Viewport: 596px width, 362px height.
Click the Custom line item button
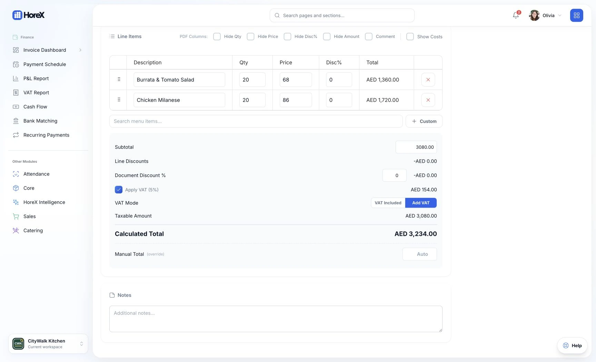pos(424,121)
